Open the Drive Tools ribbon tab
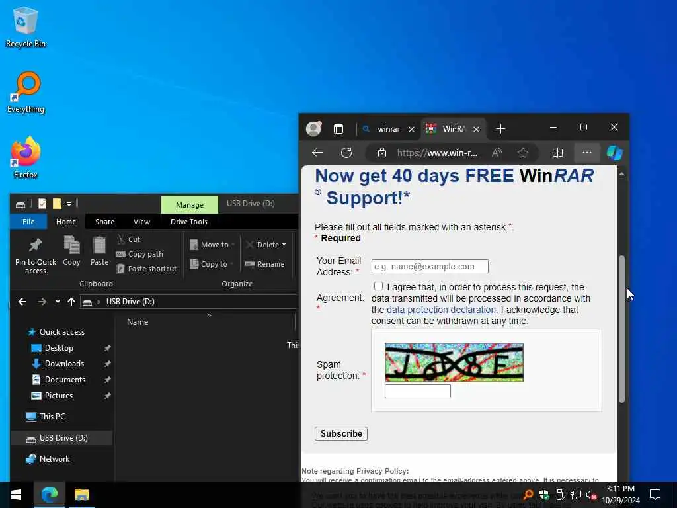The image size is (677, 508). tap(189, 222)
